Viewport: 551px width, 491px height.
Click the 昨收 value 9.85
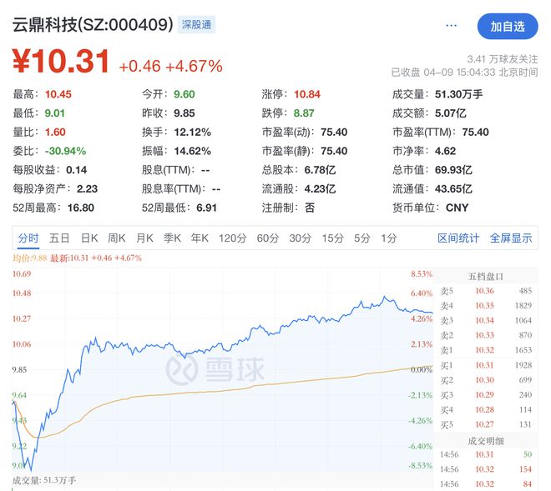(x=185, y=113)
